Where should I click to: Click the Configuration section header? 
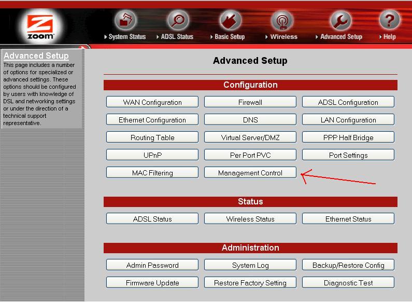250,85
